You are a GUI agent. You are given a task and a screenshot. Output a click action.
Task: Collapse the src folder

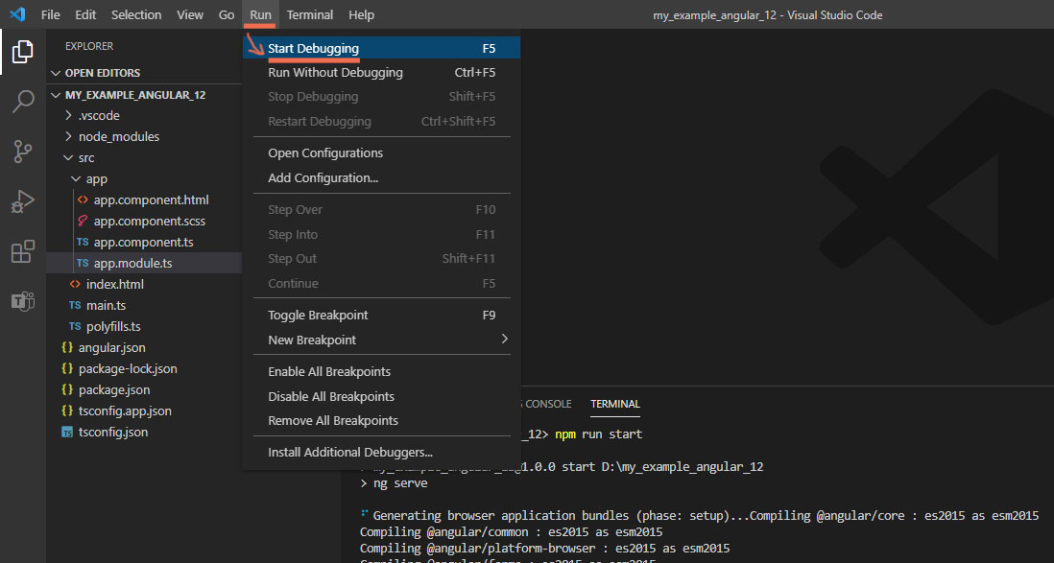85,157
